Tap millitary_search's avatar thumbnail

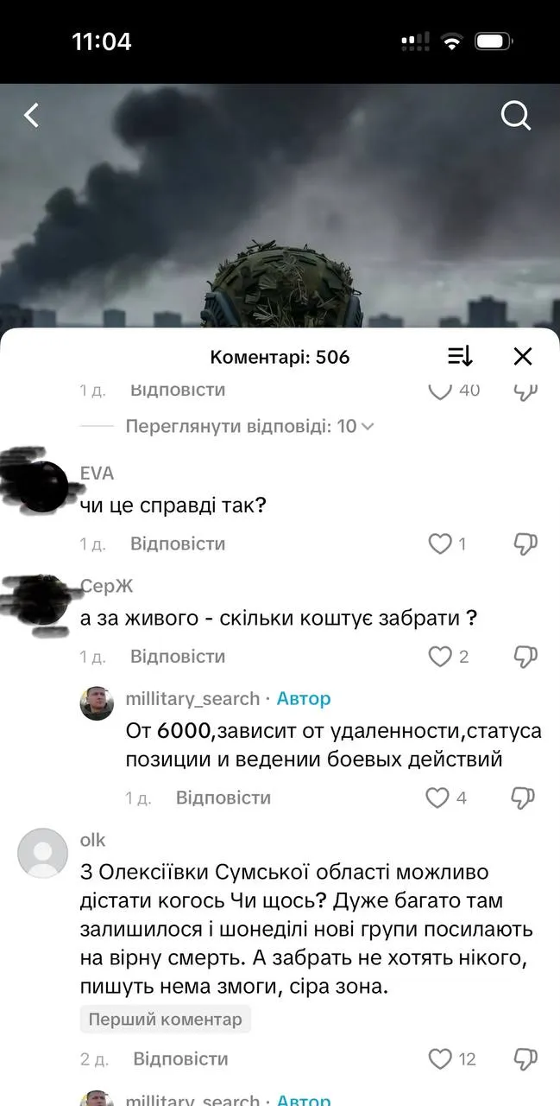97,703
